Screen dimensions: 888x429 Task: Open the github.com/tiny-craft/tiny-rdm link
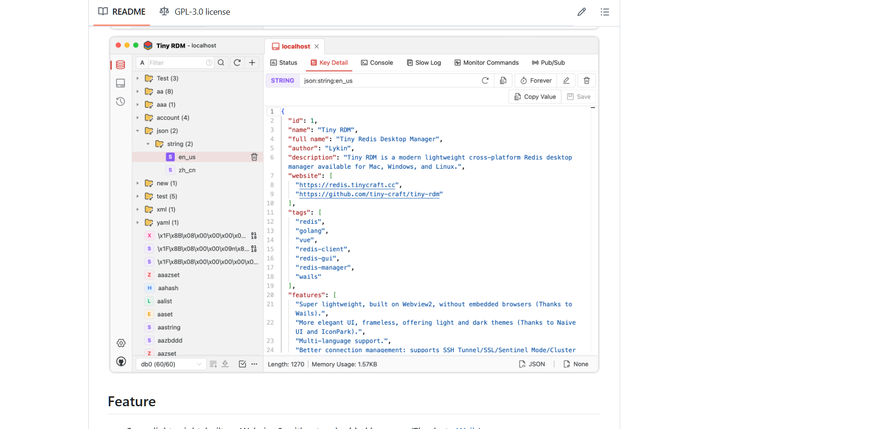point(369,194)
